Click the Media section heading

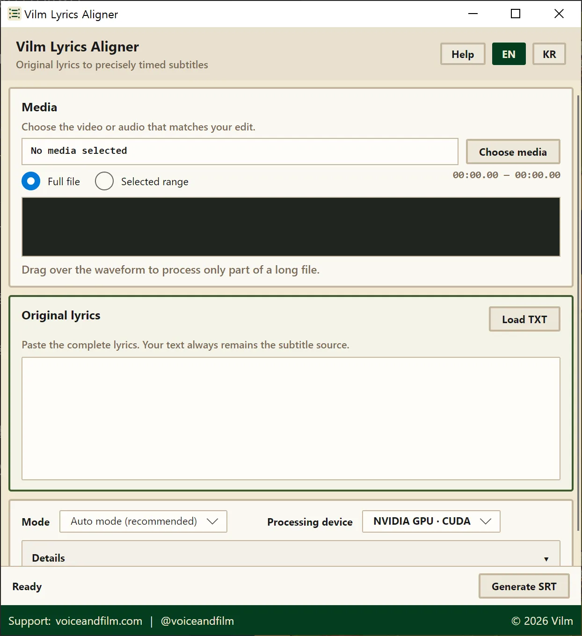(39, 107)
